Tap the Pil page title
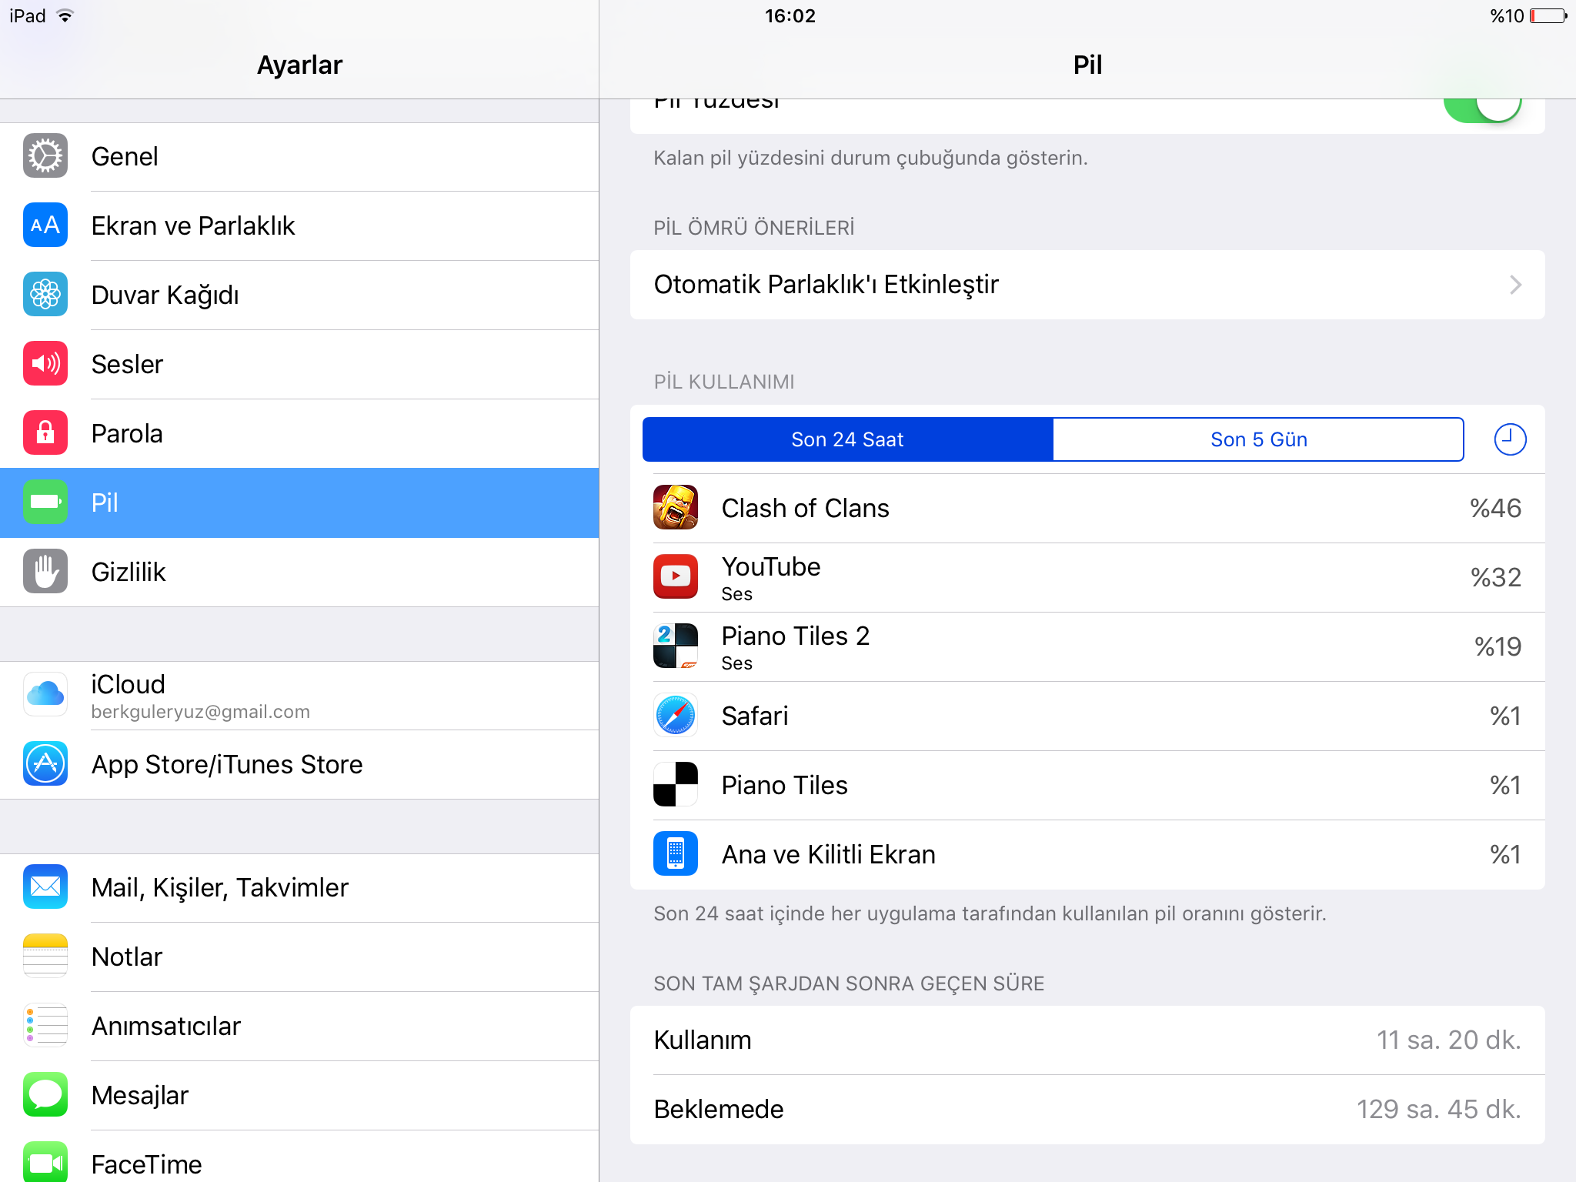This screenshot has height=1182, width=1576. click(x=1087, y=65)
